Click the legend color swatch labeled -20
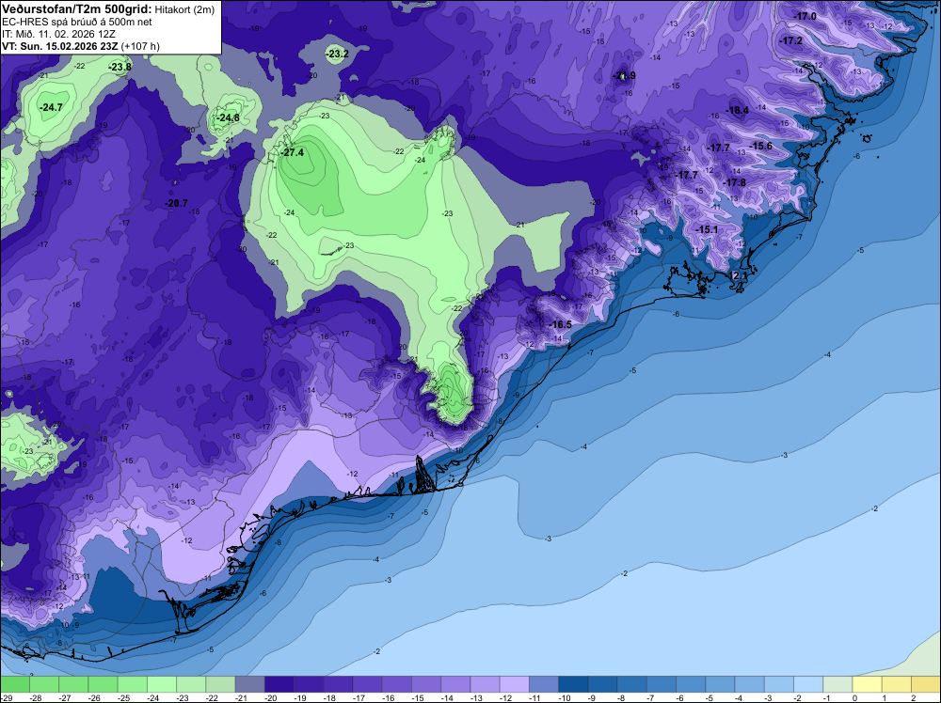Image resolution: width=941 pixels, height=703 pixels. tap(279, 684)
